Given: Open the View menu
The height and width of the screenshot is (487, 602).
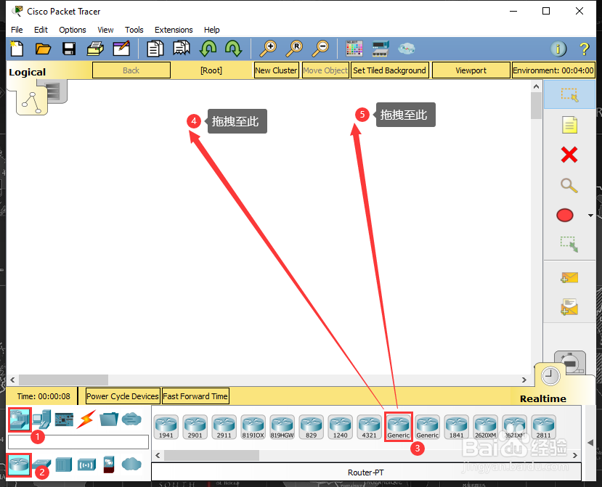Looking at the screenshot, I should click(105, 30).
